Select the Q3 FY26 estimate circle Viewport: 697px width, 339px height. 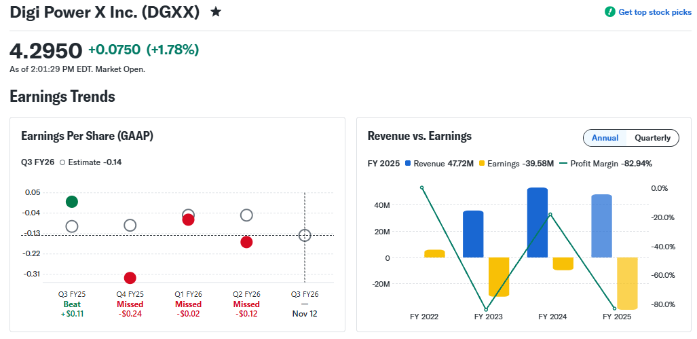pos(305,235)
